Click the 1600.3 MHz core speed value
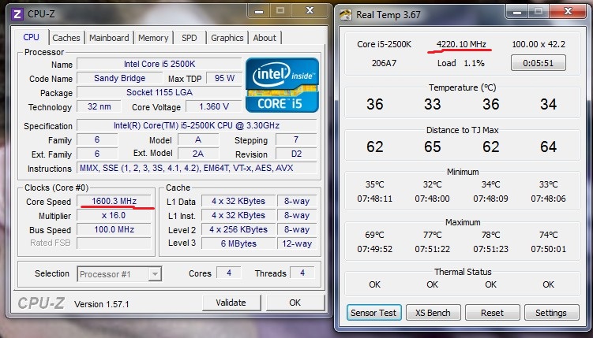The width and height of the screenshot is (593, 338). point(114,201)
